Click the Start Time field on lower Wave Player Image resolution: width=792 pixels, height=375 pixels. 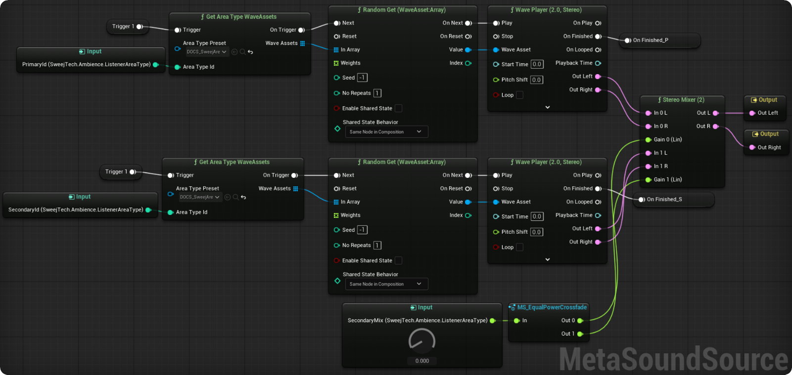[537, 216]
